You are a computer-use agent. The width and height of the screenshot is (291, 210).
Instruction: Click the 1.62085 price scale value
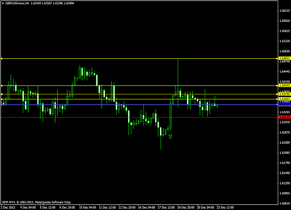pos(284,153)
